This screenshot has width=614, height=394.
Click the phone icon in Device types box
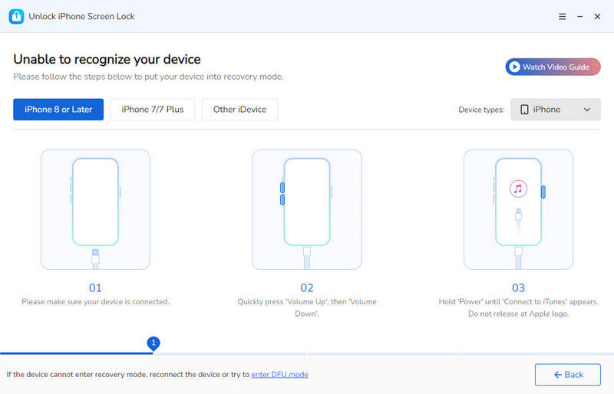[x=524, y=110]
